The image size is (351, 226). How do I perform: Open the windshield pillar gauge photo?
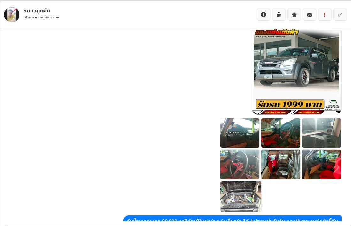(x=321, y=133)
